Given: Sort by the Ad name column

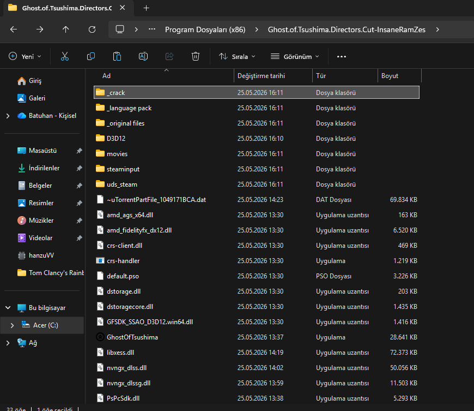Looking at the screenshot, I should click(x=163, y=76).
